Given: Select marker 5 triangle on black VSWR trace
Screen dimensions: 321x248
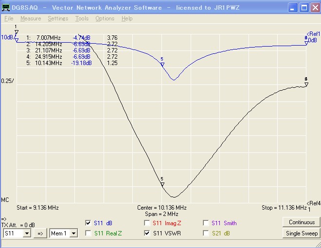Looking at the screenshot, I should click(162, 184).
